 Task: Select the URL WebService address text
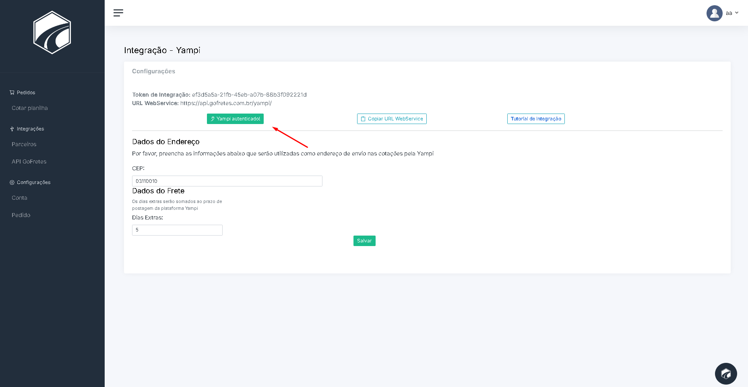coord(226,103)
